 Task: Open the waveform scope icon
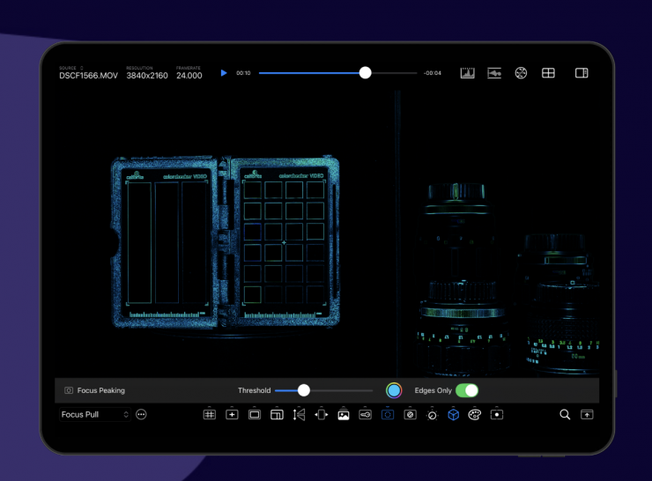click(494, 73)
